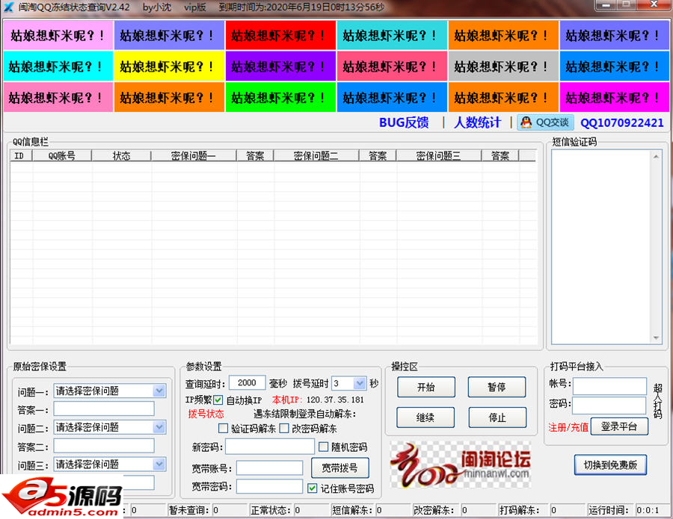Image resolution: width=673 pixels, height=519 pixels.
Task: Click scroll-up arrow in 短信验证码 panel
Action: coord(656,157)
